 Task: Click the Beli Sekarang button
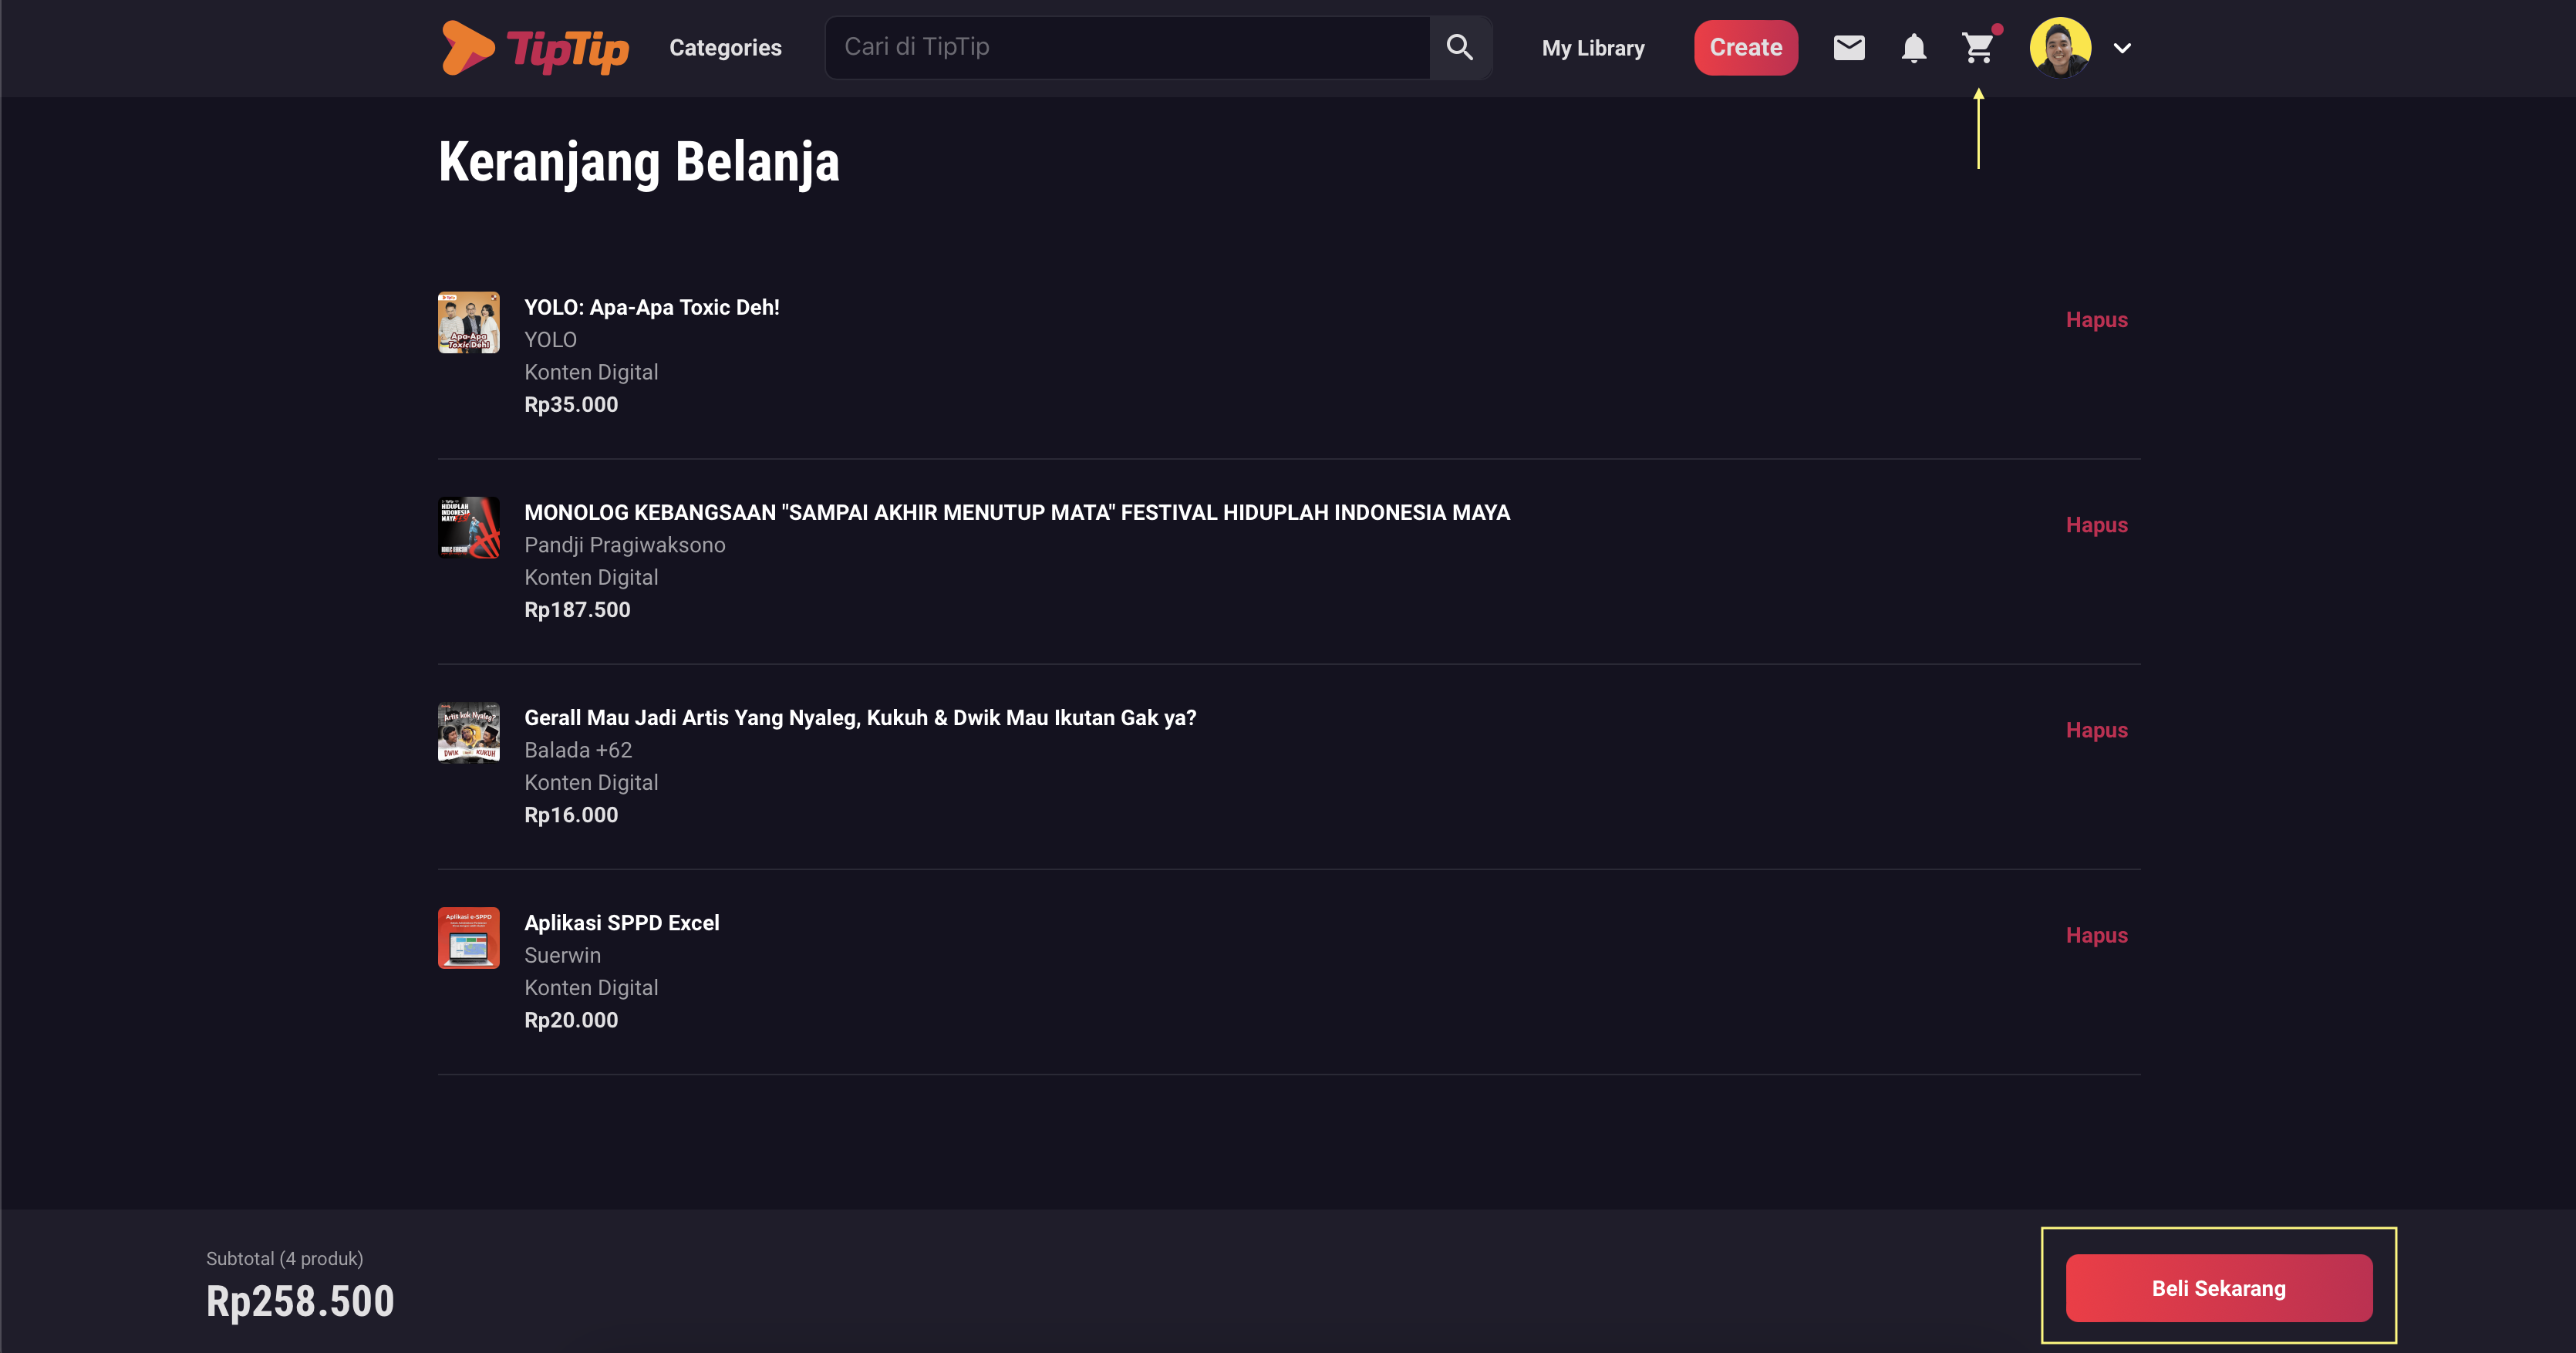[2218, 1288]
